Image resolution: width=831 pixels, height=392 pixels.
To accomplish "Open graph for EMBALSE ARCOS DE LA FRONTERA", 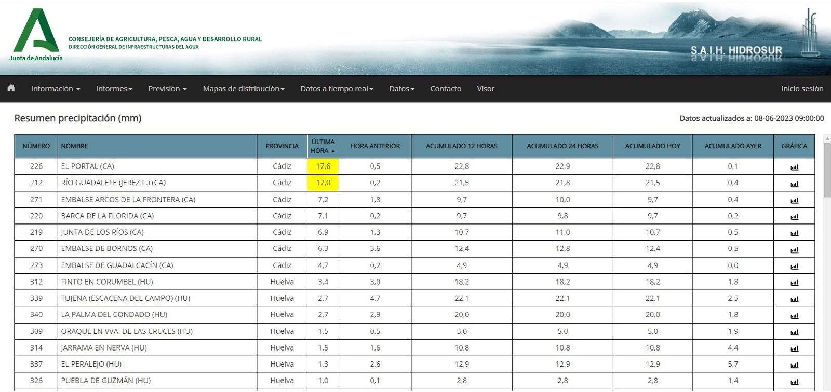I will point(794,200).
